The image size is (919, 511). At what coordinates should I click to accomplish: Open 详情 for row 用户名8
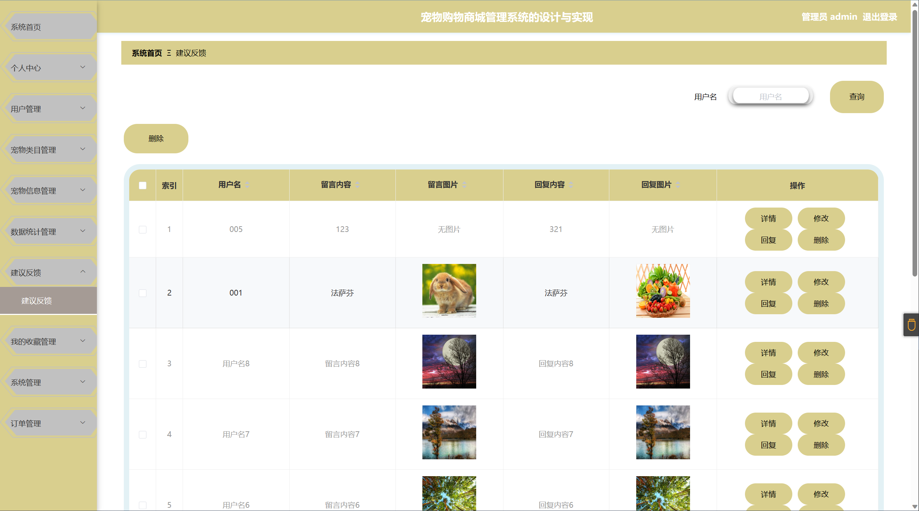(768, 353)
